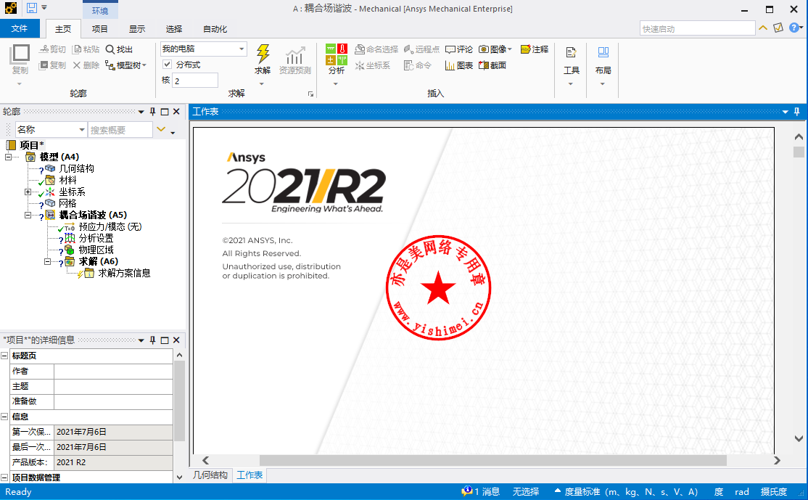
Task: Switch to the 自动化 ribbon tab
Action: pyautogui.click(x=215, y=29)
